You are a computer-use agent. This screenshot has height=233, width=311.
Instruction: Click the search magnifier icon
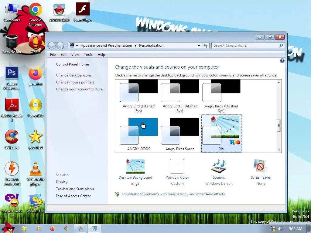tap(281, 46)
